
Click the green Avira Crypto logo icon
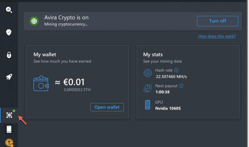[34, 21]
